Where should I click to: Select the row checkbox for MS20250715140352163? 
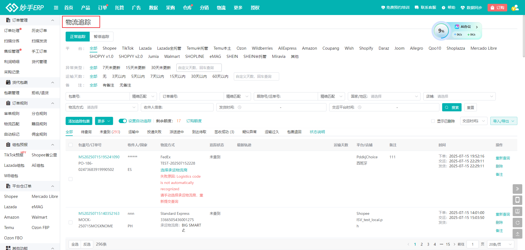click(x=71, y=222)
